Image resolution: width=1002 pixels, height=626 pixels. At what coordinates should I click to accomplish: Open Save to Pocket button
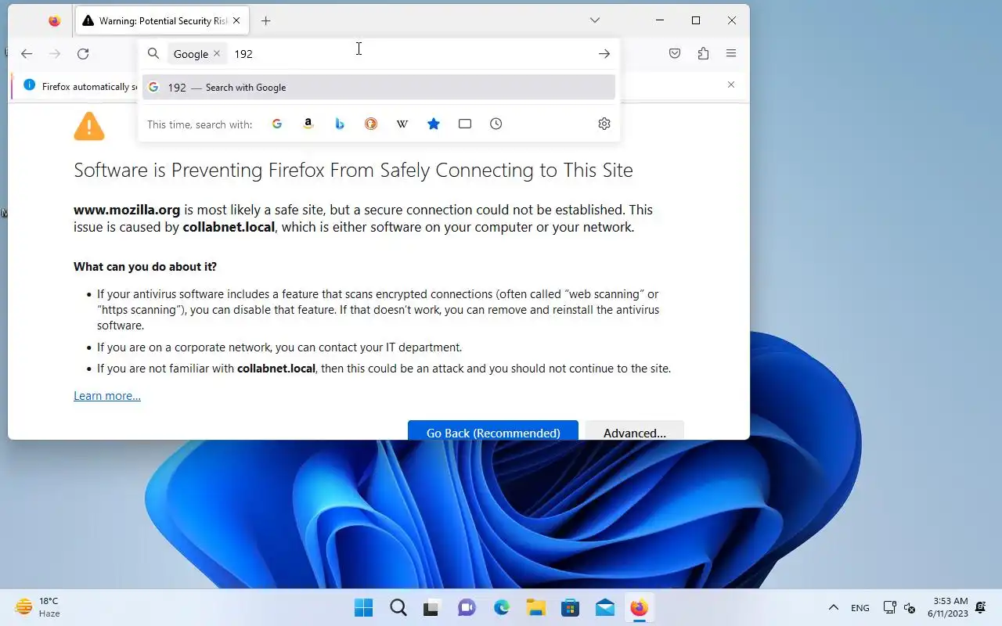pos(675,54)
